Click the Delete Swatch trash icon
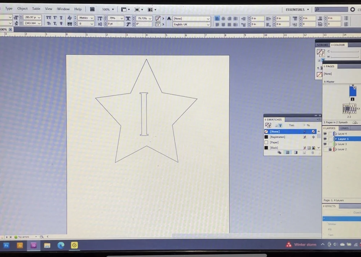This screenshot has height=257, width=361. tap(312, 153)
